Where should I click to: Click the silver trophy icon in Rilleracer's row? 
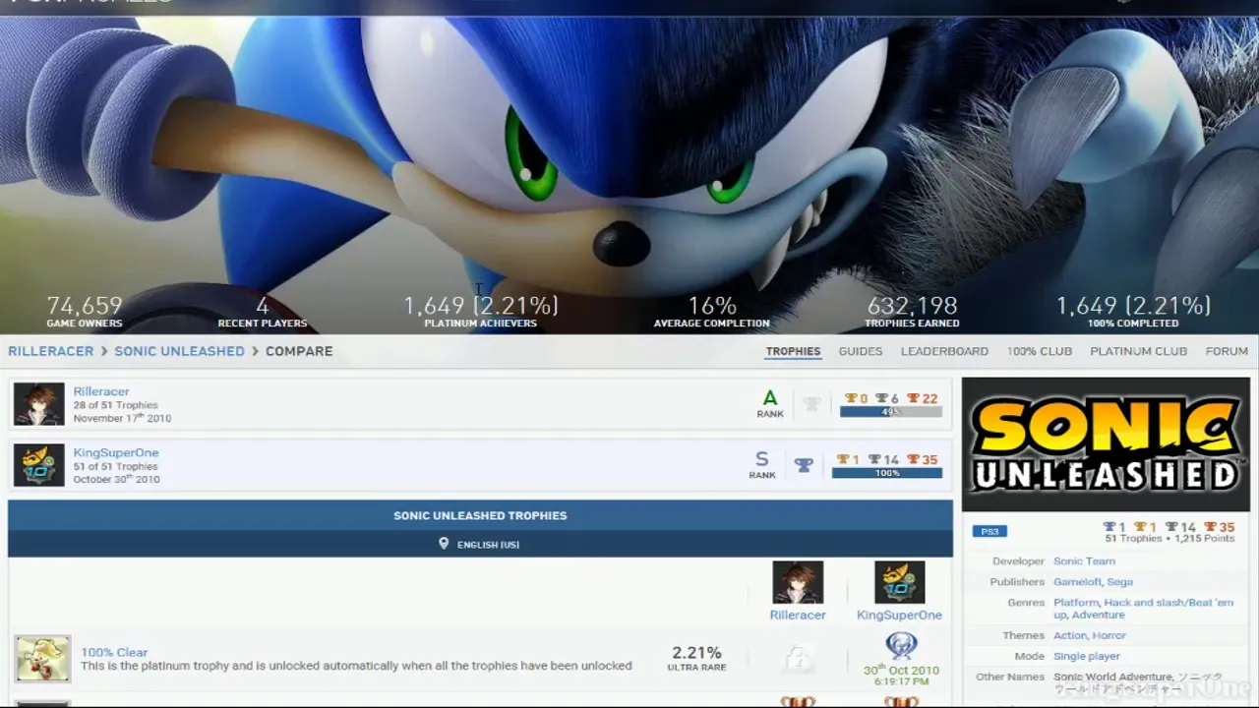(882, 398)
